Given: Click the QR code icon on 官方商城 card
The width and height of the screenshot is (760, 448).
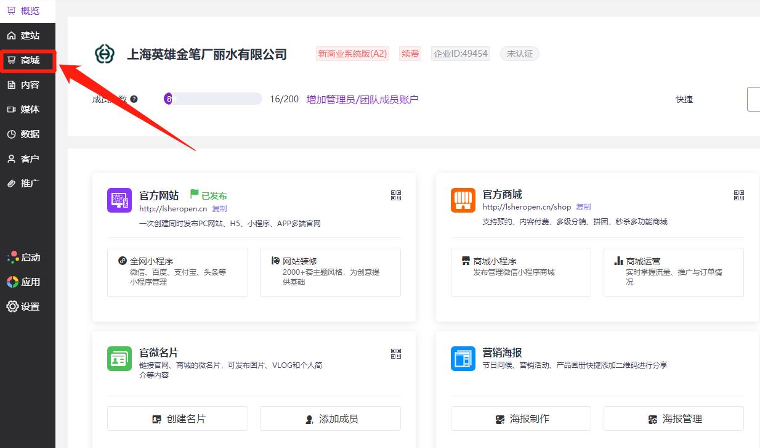Looking at the screenshot, I should pyautogui.click(x=738, y=195).
